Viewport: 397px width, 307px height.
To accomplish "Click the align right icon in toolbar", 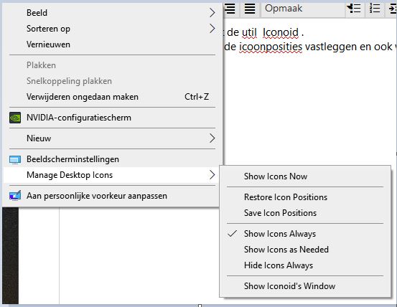I will coord(230,9).
